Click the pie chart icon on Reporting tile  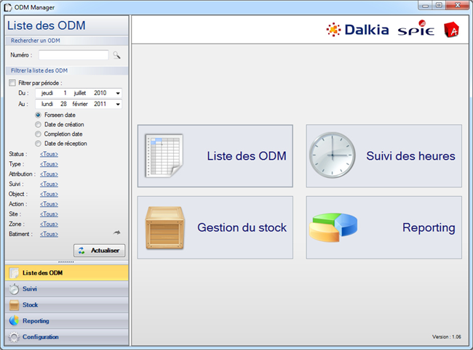tap(334, 227)
